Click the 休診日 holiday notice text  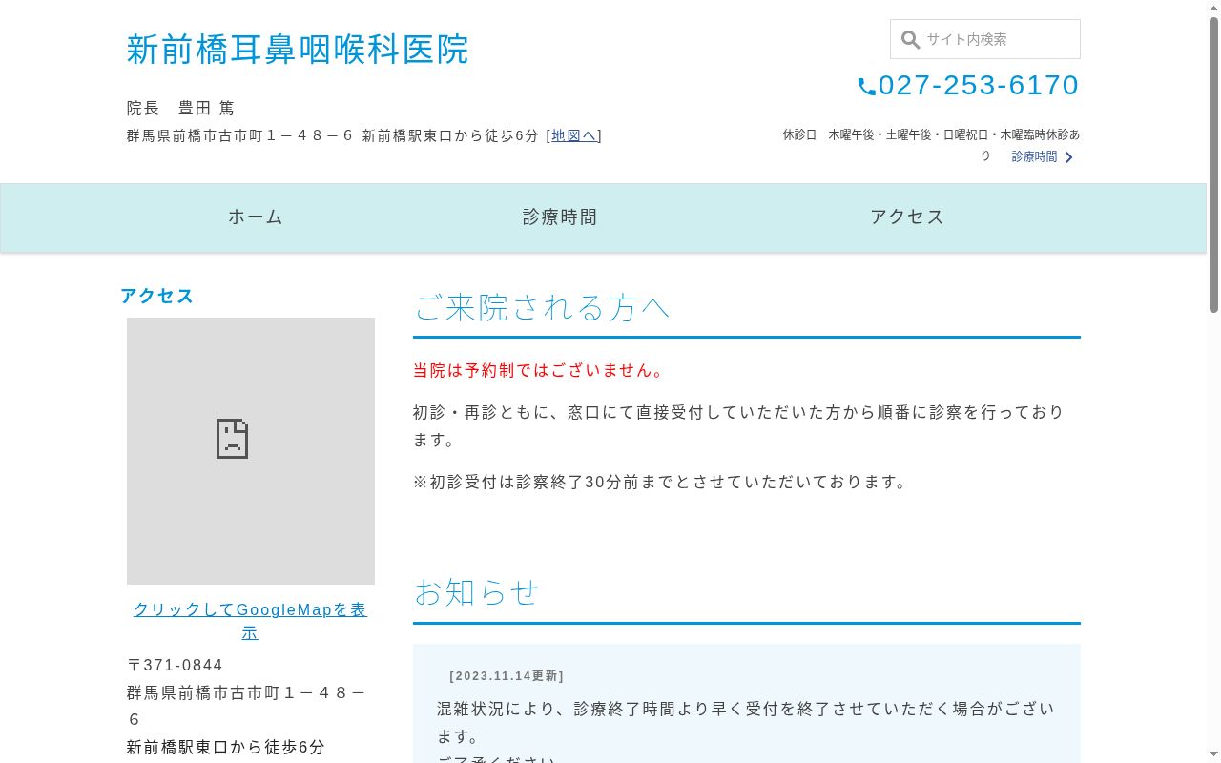pos(931,145)
